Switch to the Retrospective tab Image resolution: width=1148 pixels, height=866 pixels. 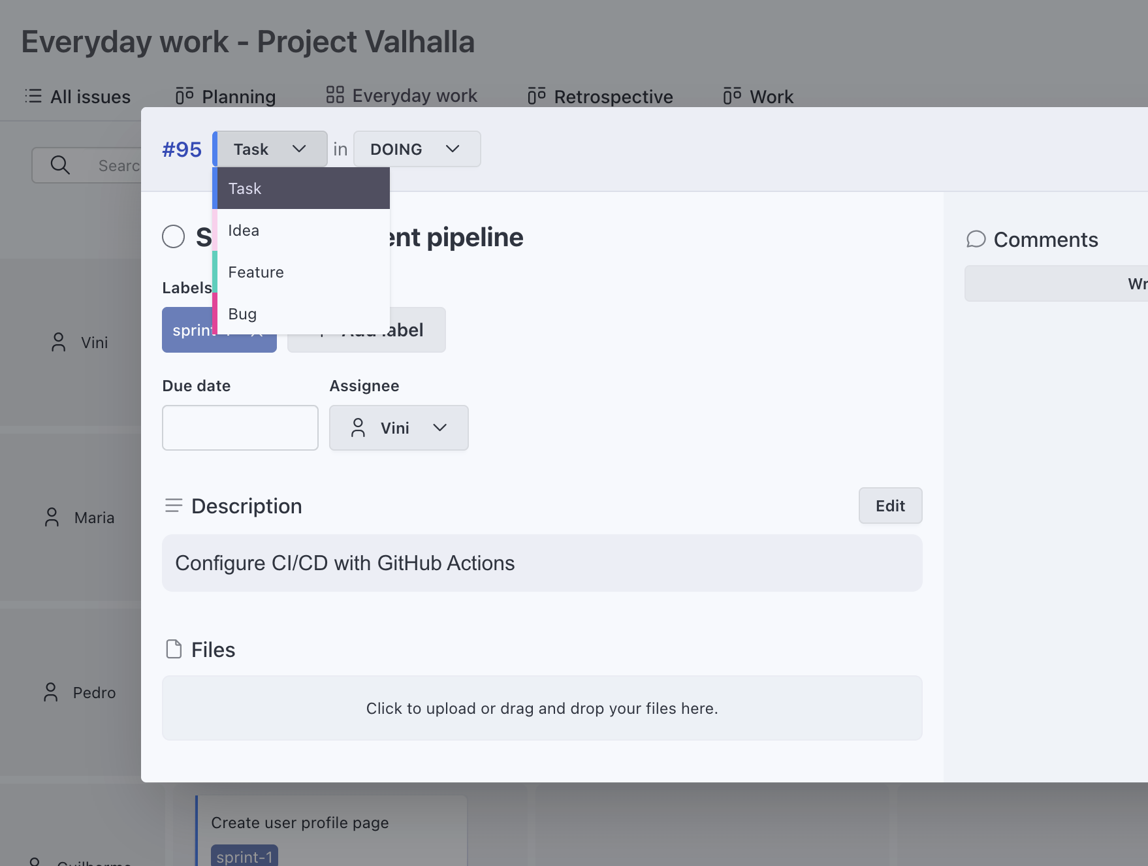coord(600,97)
